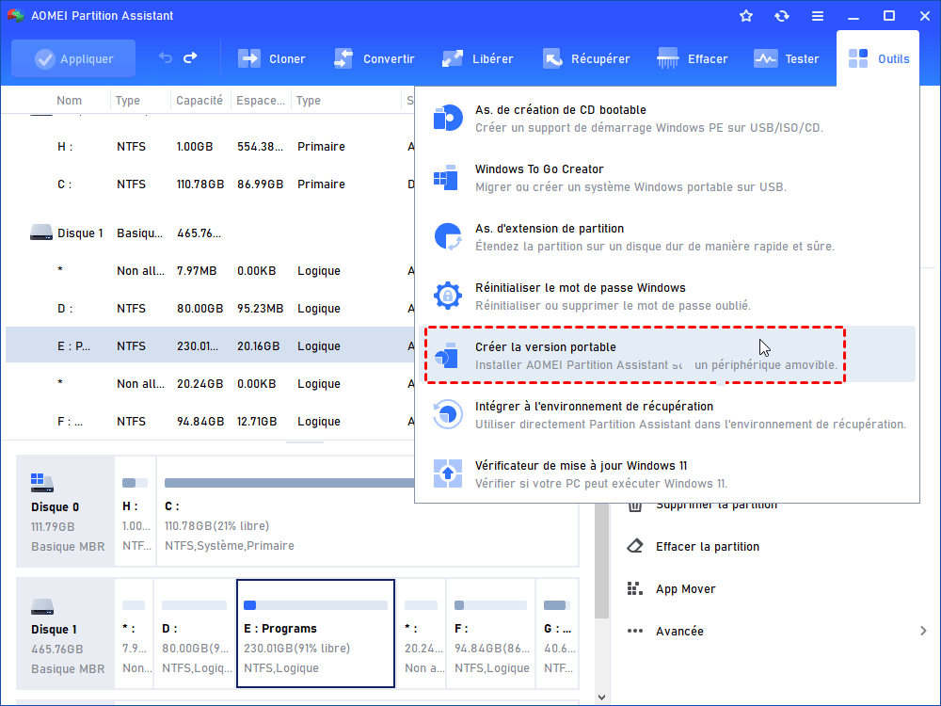Sort by the Capacité column header
This screenshot has height=706, width=941.
(x=199, y=101)
